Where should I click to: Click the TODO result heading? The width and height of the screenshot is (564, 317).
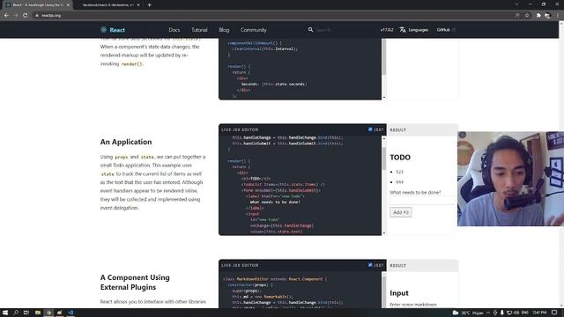pos(400,158)
